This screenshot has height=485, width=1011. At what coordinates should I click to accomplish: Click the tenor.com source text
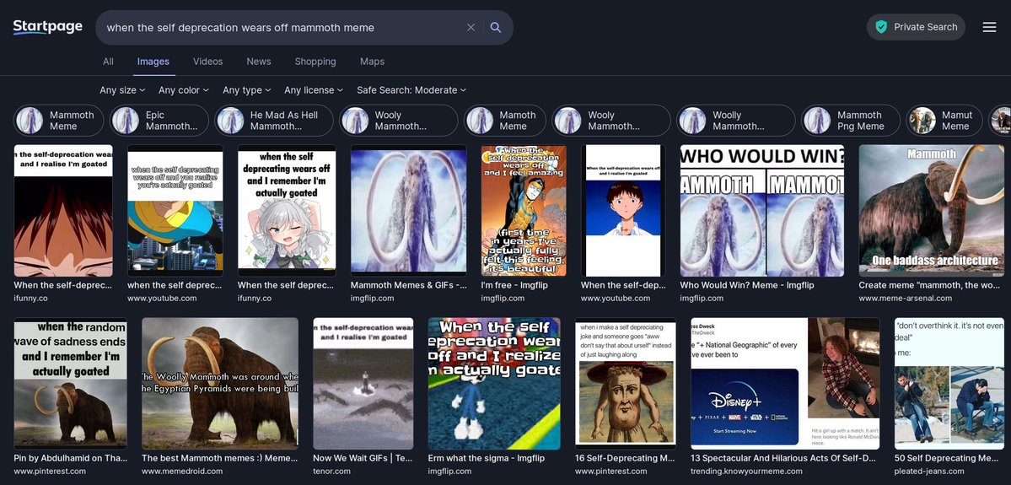coord(331,471)
